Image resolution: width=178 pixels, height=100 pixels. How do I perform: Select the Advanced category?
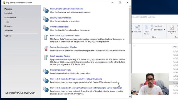pyautogui.click(x=9, y=31)
